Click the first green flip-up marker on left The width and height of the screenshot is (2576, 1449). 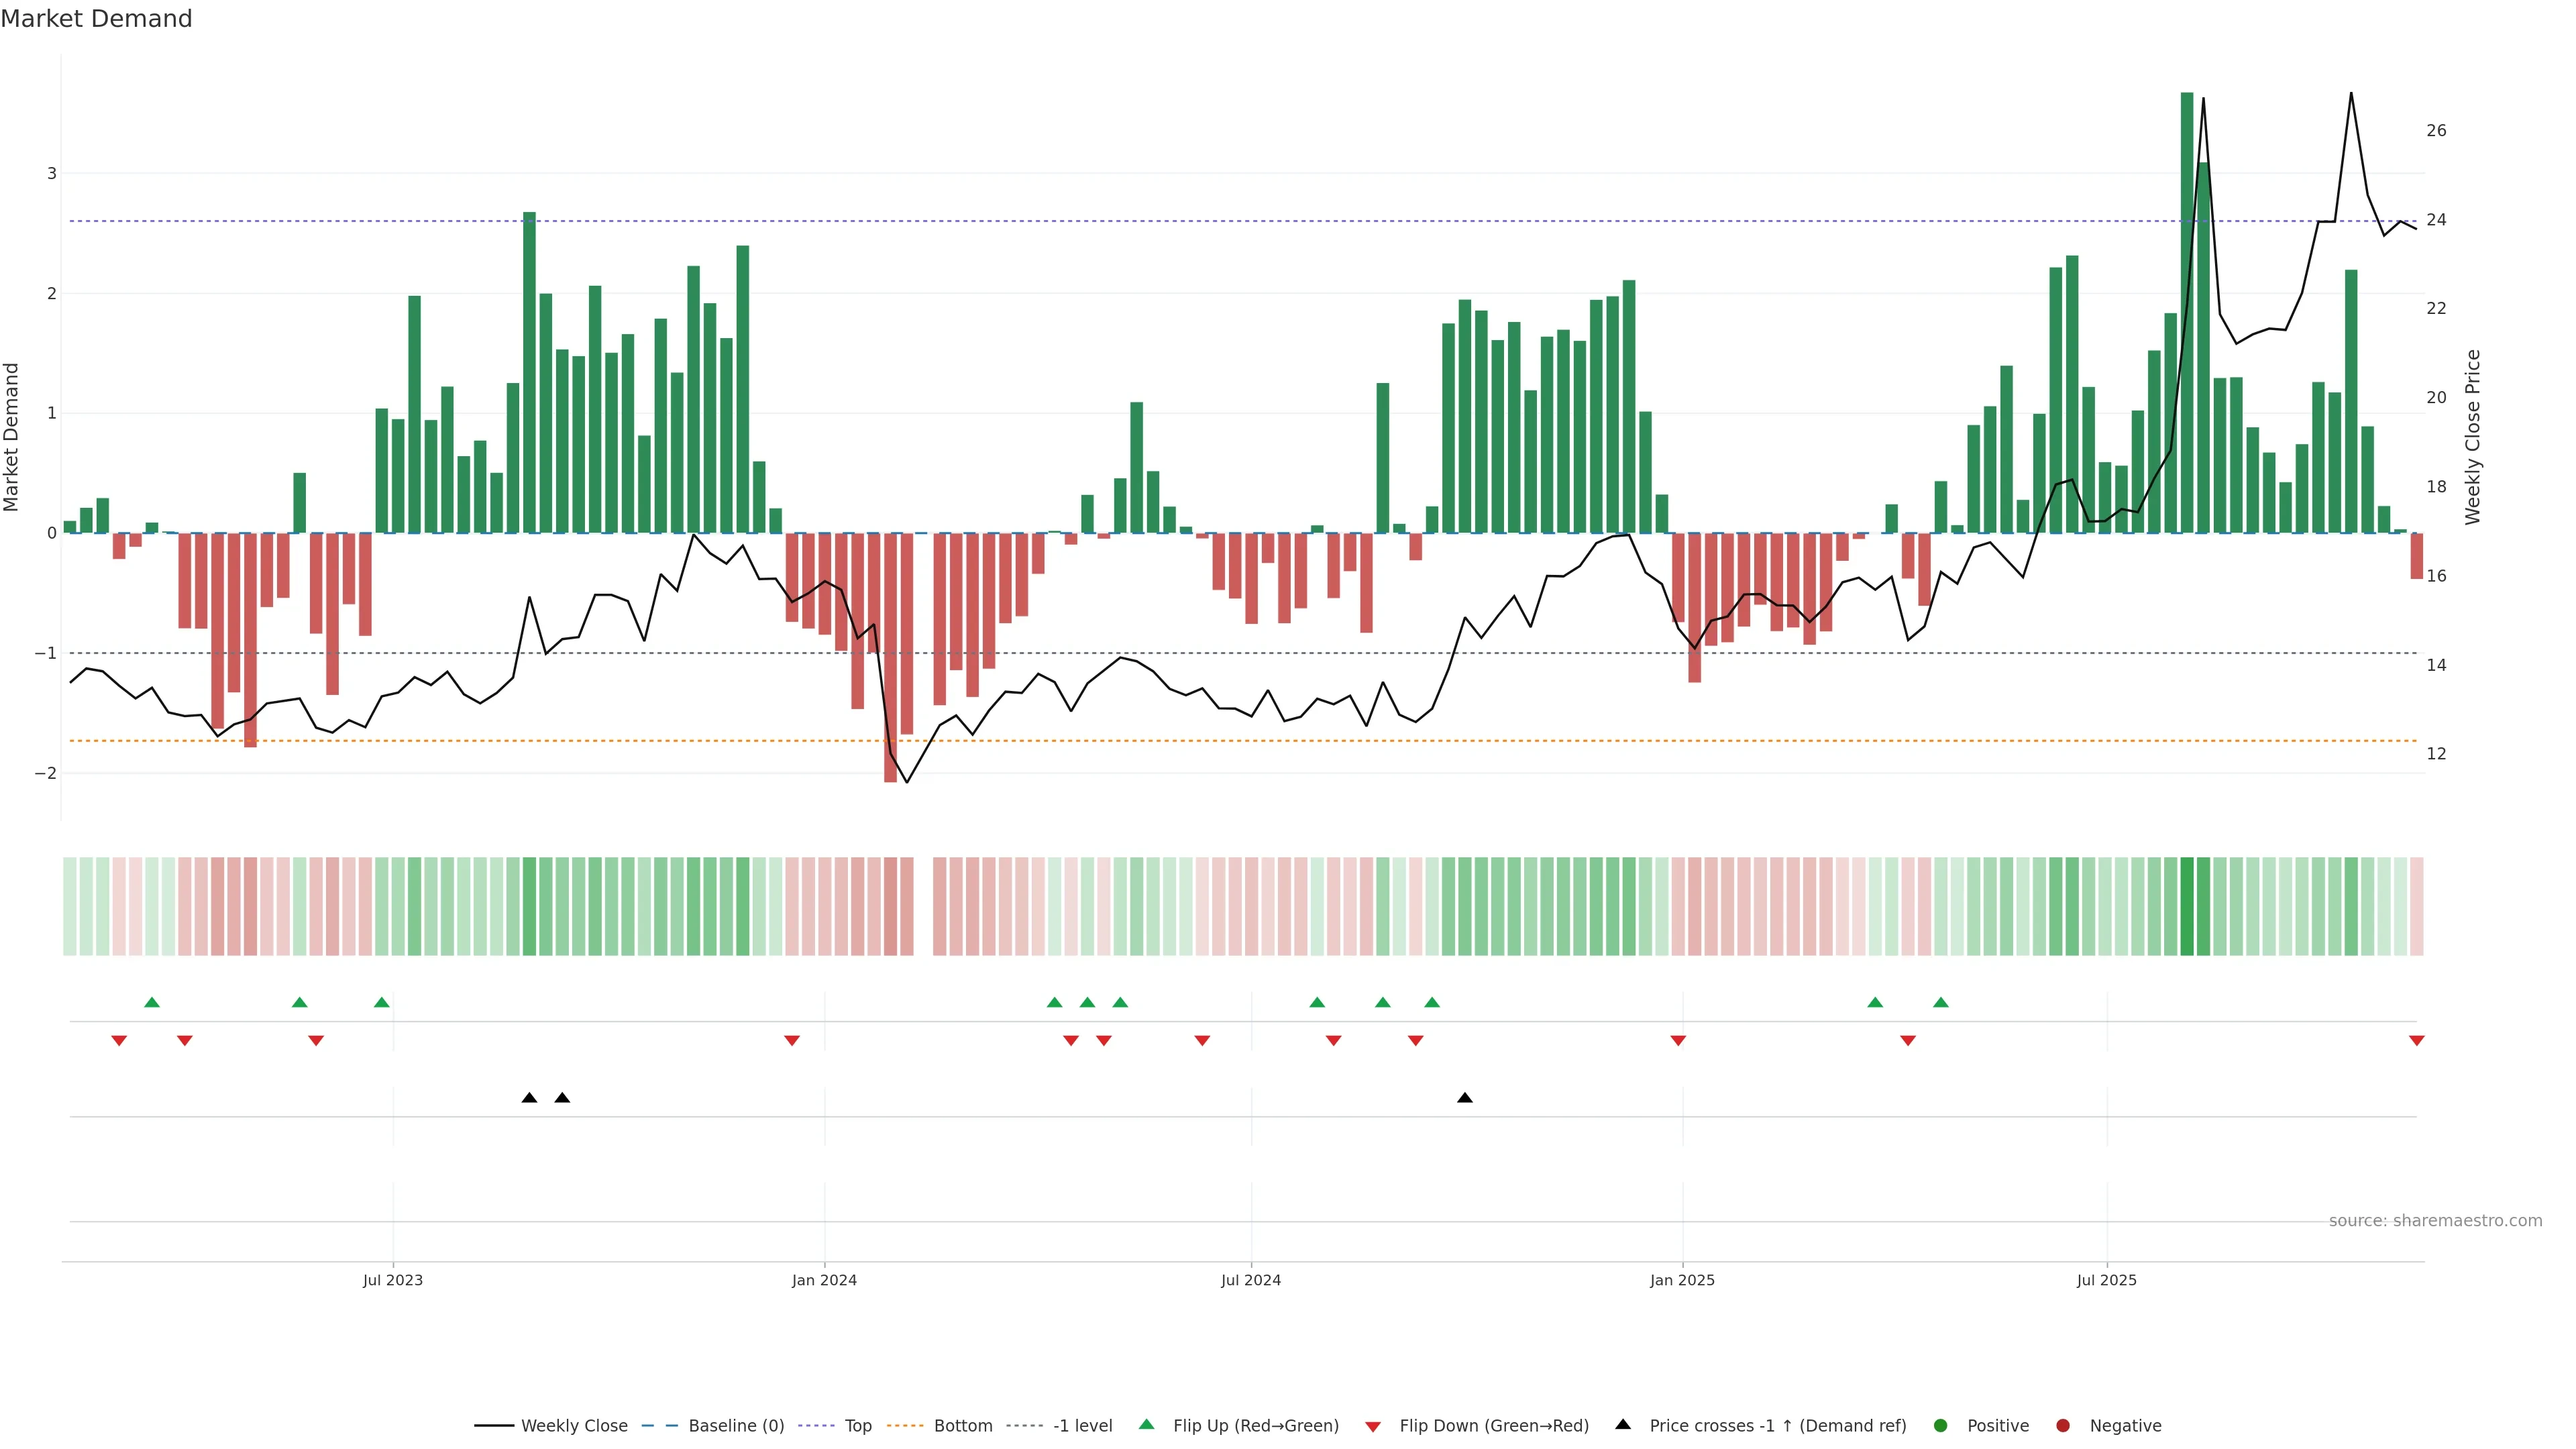(152, 1002)
